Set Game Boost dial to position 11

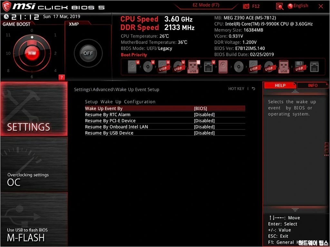point(8,35)
